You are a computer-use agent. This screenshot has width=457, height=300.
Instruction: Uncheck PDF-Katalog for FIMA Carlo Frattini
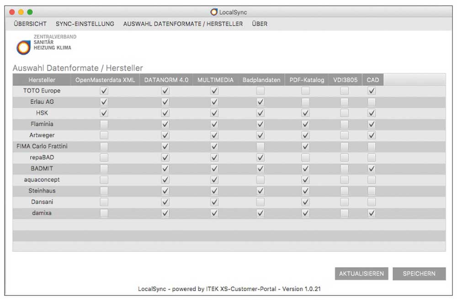pos(305,146)
